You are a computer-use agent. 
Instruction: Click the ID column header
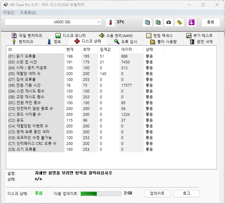(x=35, y=50)
